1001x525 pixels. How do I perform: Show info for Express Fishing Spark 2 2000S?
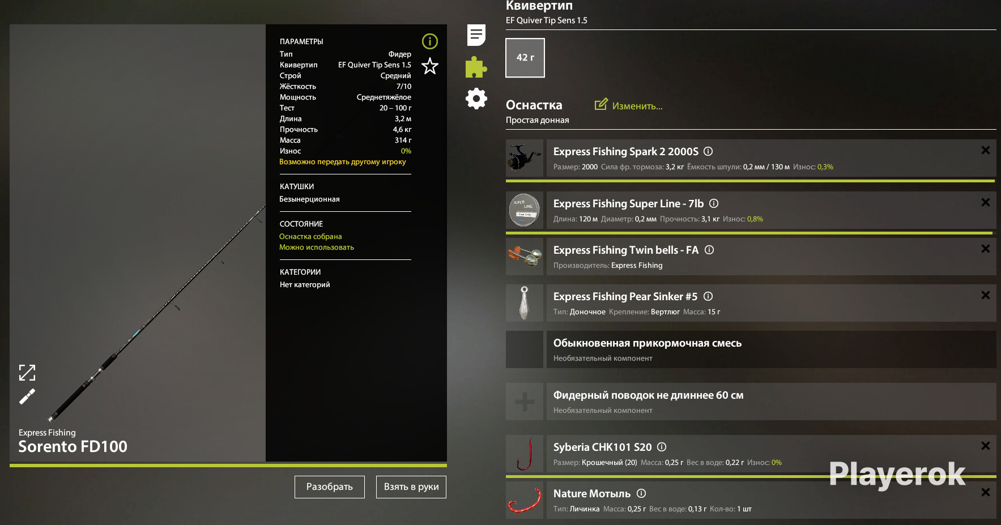tap(708, 151)
